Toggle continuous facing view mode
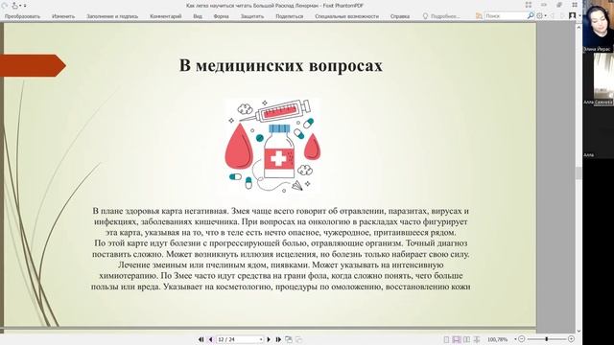Screen dimensions: 614x345 (x=477, y=339)
